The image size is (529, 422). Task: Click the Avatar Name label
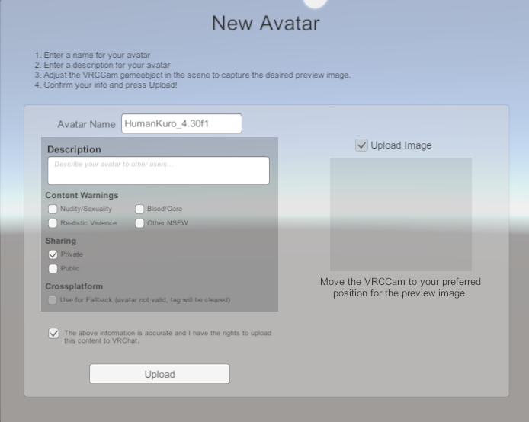click(x=86, y=124)
